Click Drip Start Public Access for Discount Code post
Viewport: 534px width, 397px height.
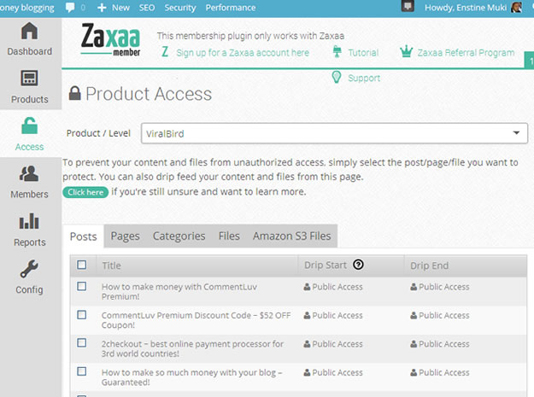(x=333, y=315)
